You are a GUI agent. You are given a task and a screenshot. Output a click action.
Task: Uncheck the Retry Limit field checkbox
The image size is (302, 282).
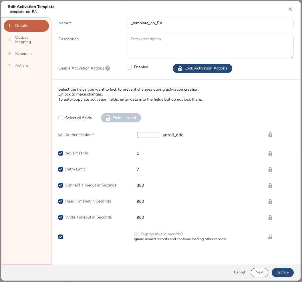(x=61, y=169)
